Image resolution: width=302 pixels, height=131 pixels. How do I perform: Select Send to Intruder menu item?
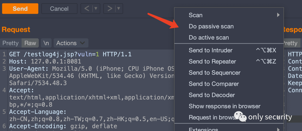pos(211,50)
